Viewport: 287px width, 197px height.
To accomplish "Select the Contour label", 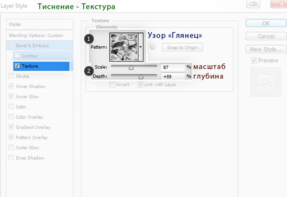I will [30, 56].
